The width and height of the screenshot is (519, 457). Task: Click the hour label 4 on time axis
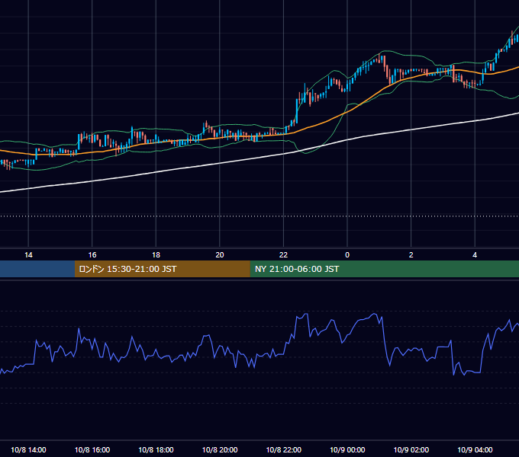click(x=475, y=255)
